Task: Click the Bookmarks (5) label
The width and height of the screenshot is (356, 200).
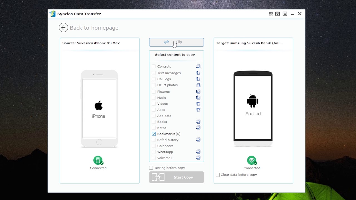Action: point(169,134)
